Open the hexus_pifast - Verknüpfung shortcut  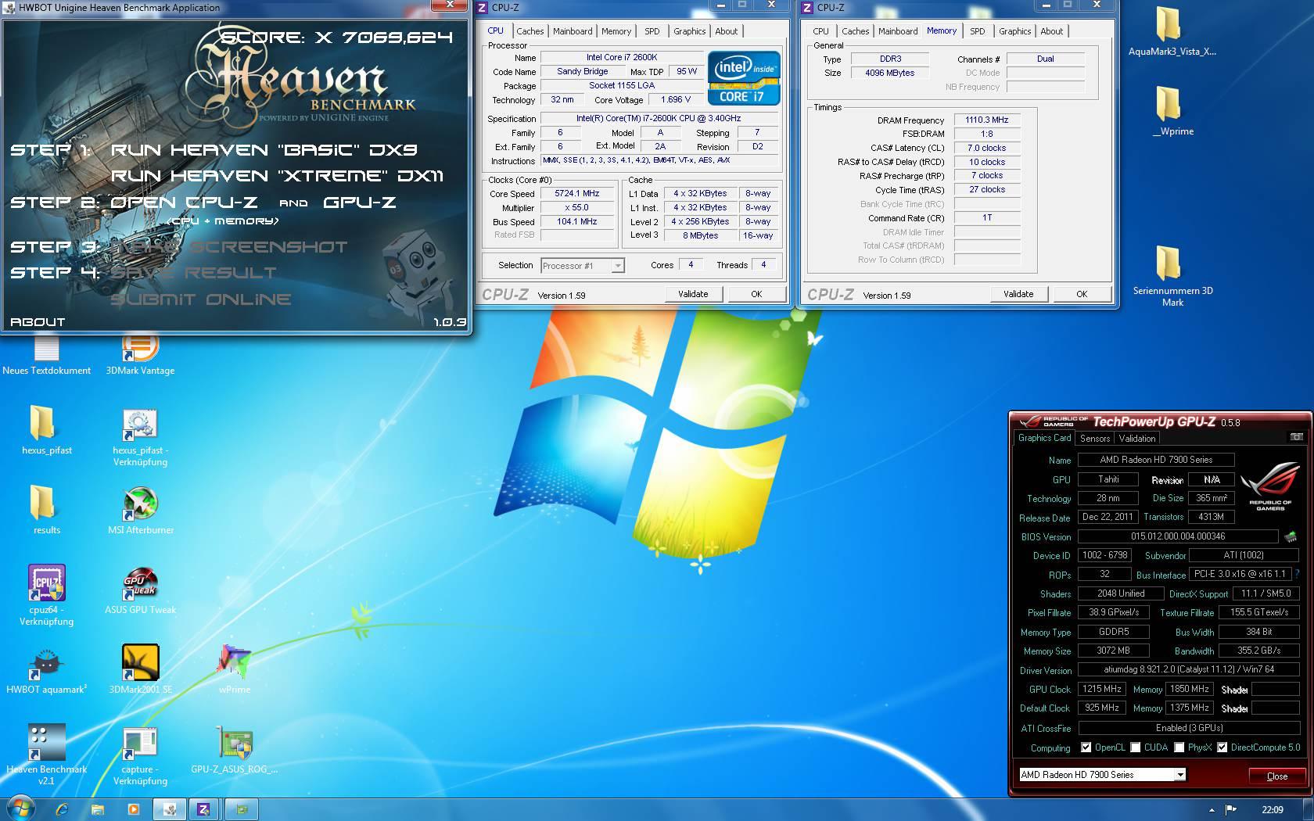point(141,438)
